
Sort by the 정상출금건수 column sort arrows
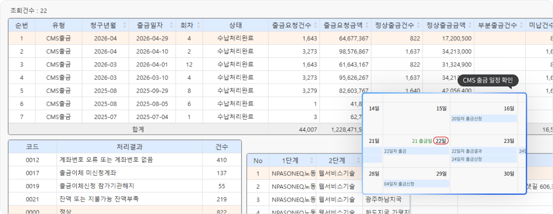coord(418,25)
